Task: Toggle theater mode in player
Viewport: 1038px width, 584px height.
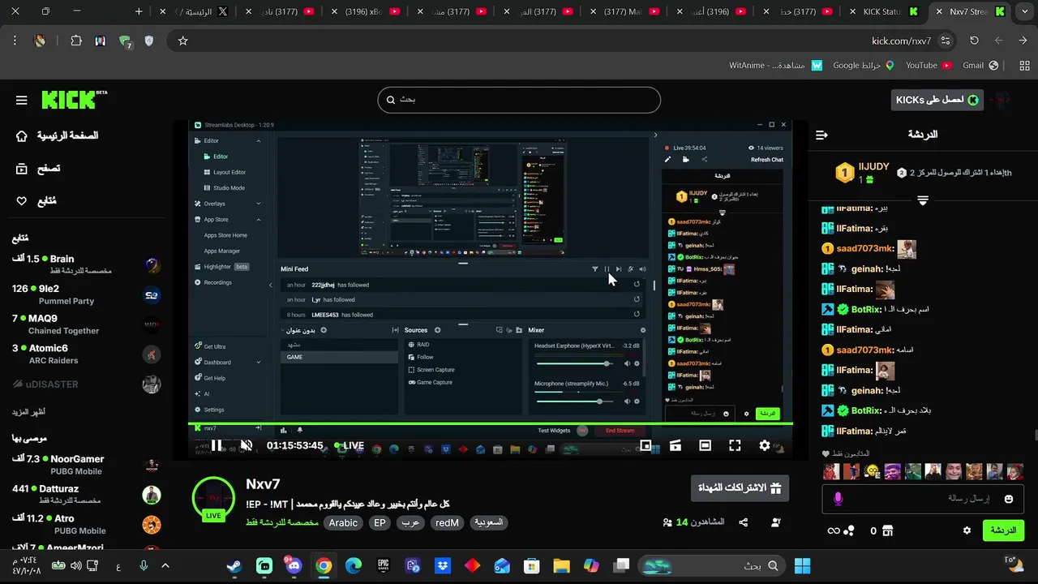Action: click(x=705, y=445)
